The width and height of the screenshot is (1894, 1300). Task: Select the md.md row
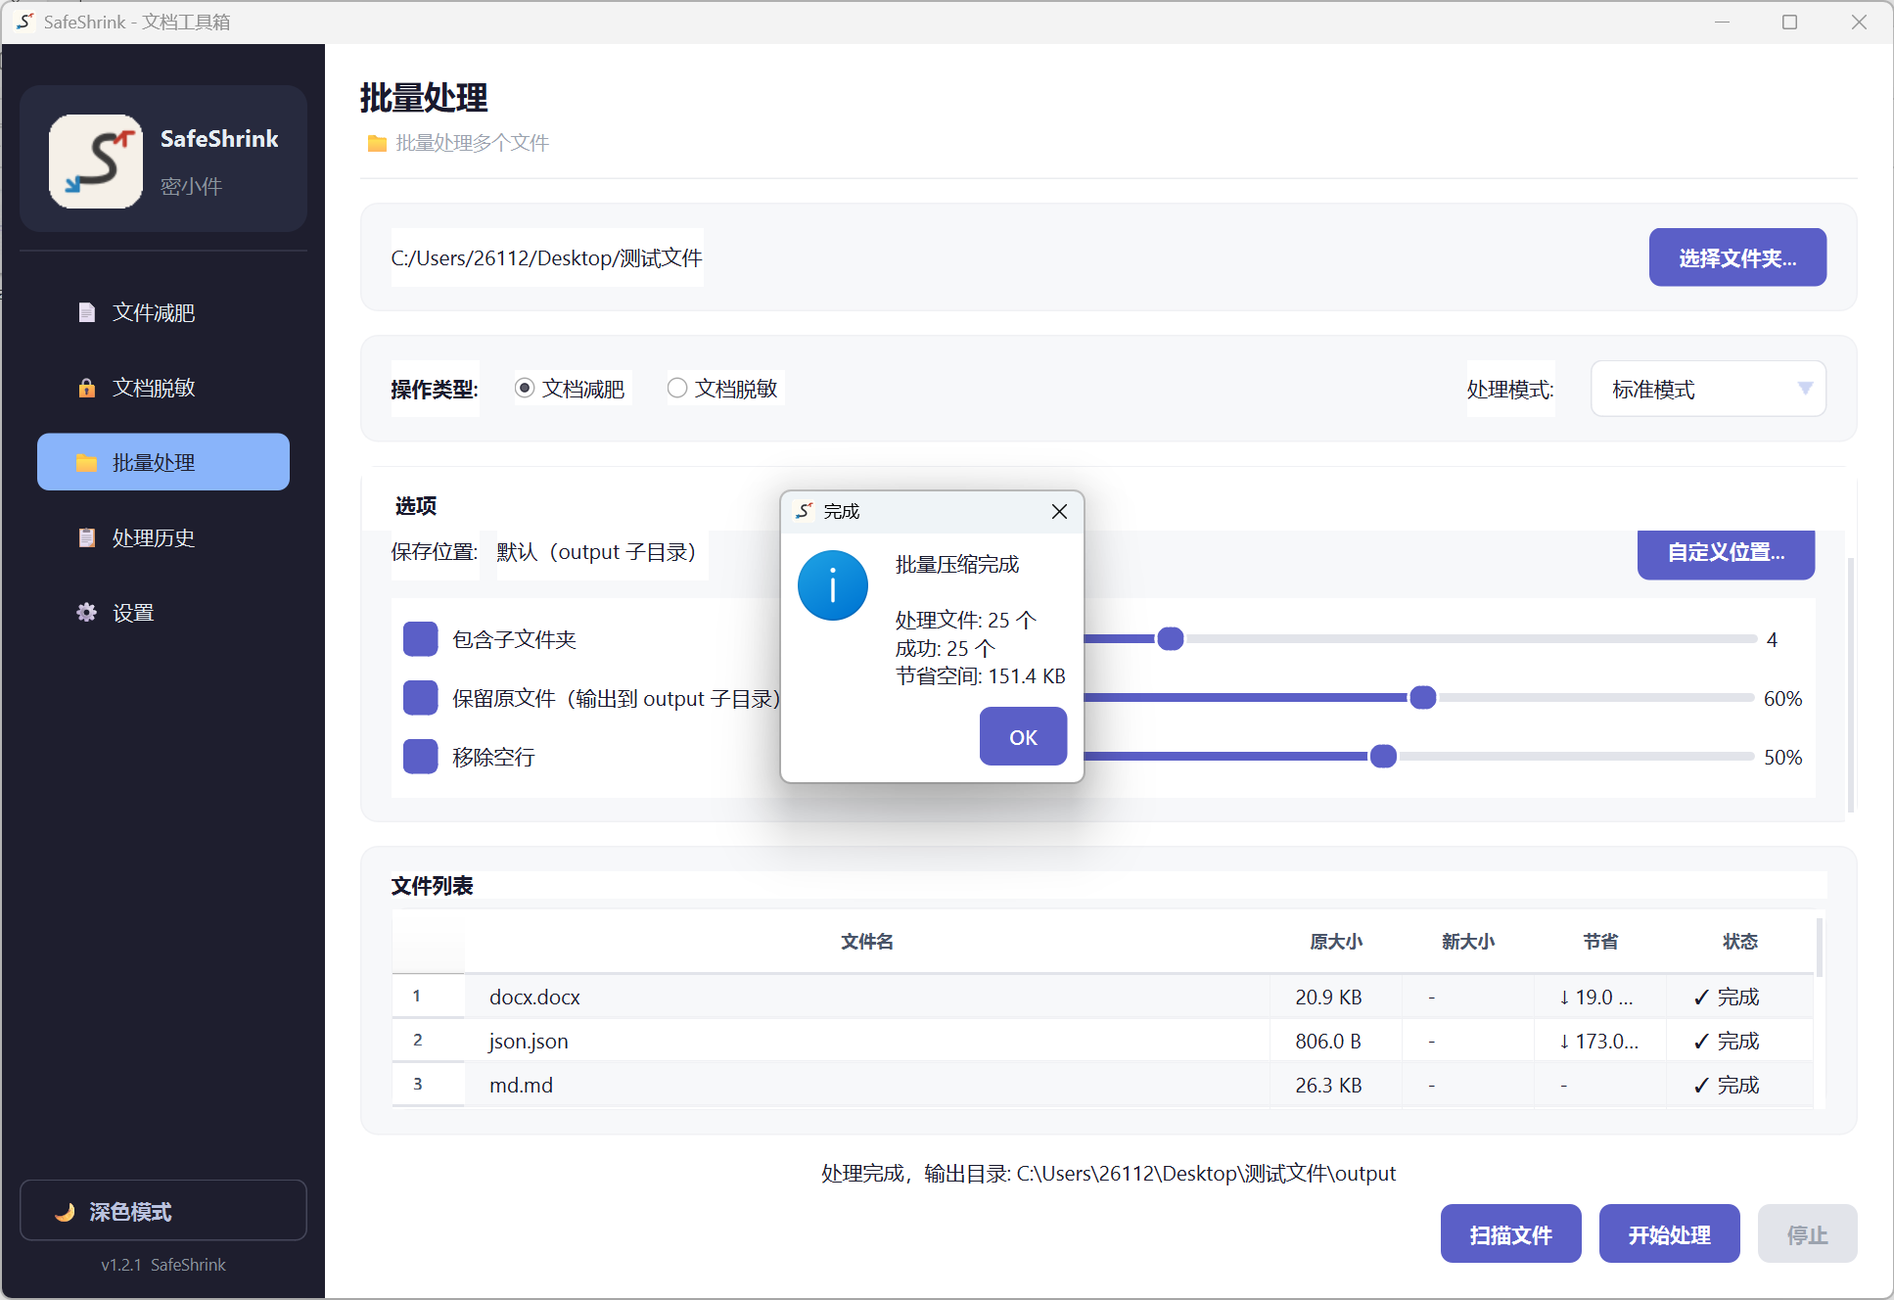(1102, 1085)
